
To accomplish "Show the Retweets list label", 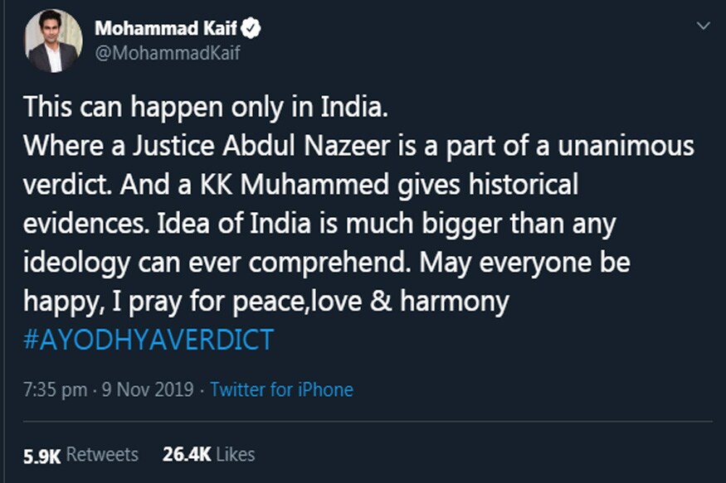I will click(102, 454).
